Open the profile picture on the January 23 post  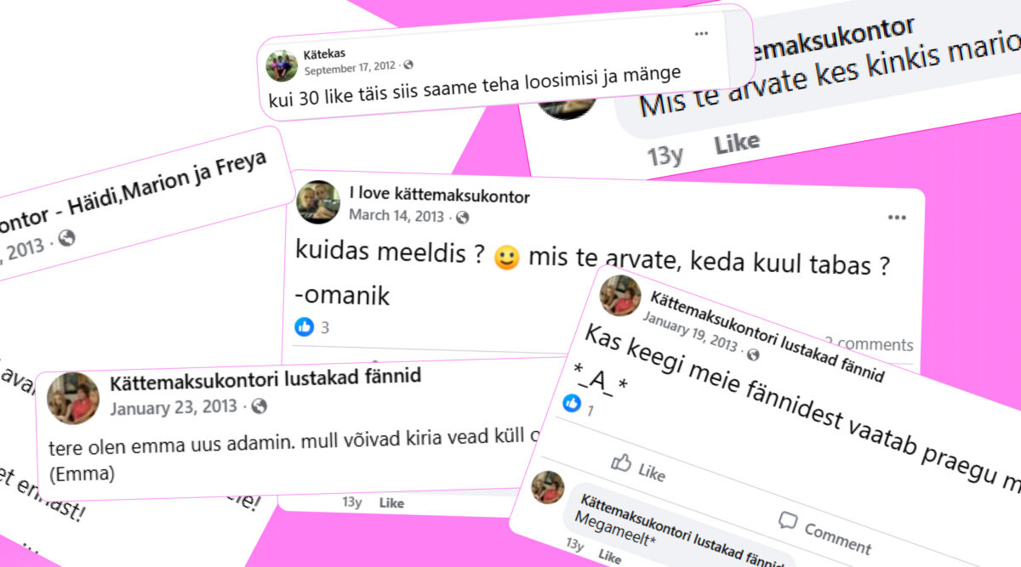click(73, 397)
